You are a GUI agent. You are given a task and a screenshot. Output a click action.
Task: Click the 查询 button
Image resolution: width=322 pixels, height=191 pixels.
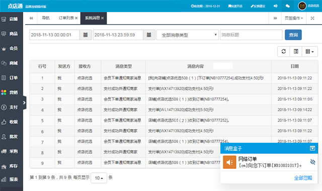[293, 35]
